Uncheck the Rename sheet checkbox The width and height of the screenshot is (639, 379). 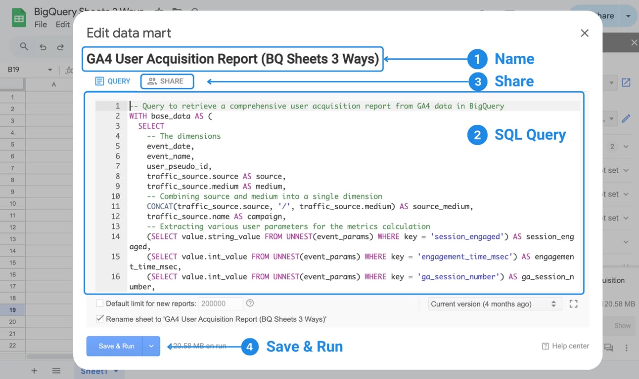coord(100,319)
